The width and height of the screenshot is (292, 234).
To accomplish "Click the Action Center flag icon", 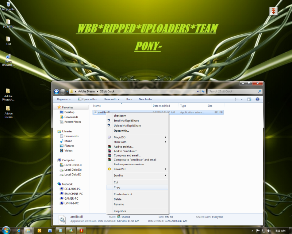I will 258,231.
